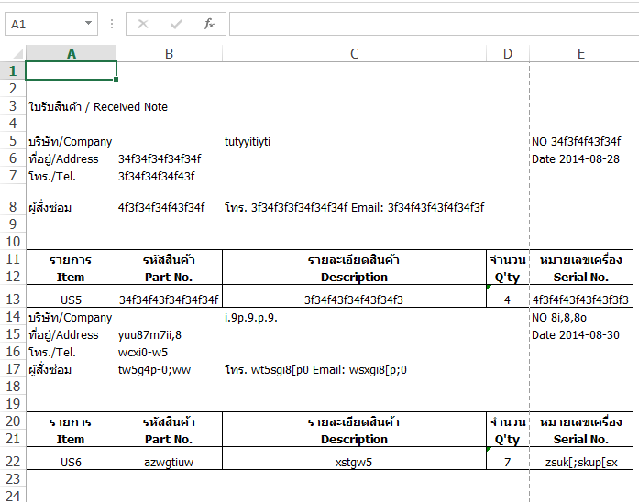Click the address value 'yuu87m7ii,8'

tap(149, 335)
